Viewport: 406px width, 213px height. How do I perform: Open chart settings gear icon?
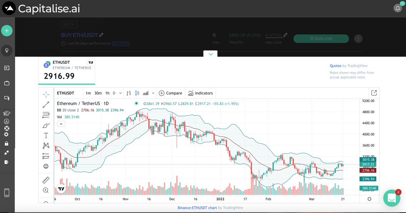click(x=369, y=199)
